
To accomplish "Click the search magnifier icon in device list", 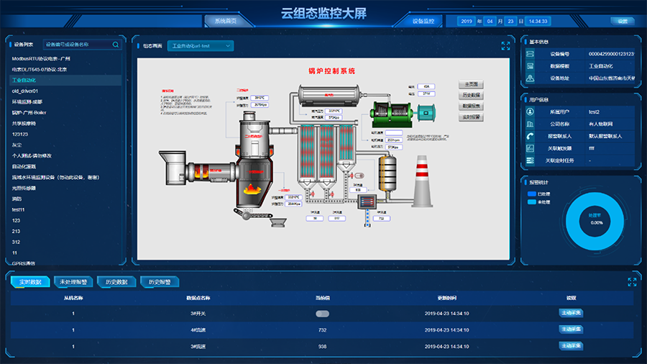I will click(x=116, y=45).
